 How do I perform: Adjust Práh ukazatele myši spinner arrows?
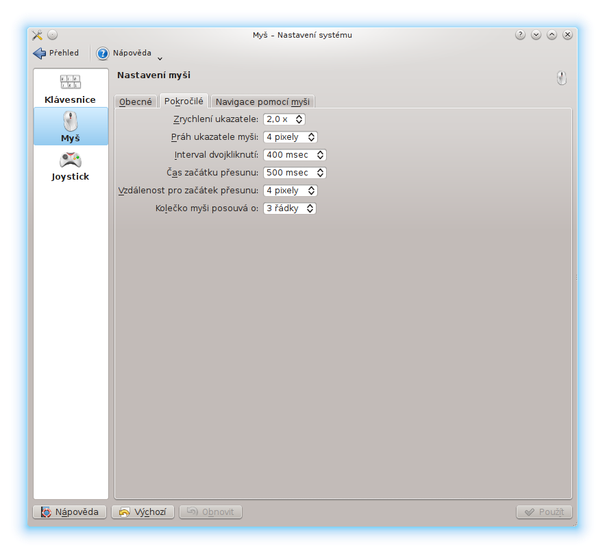(x=311, y=137)
